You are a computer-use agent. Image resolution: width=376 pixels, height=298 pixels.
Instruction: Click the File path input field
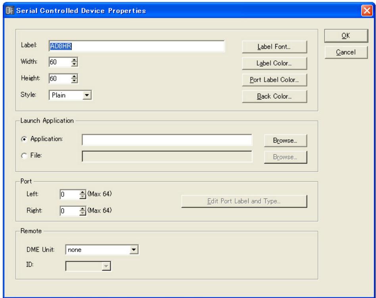point(167,156)
